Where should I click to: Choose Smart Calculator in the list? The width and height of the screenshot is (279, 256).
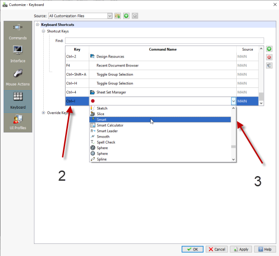160,125
